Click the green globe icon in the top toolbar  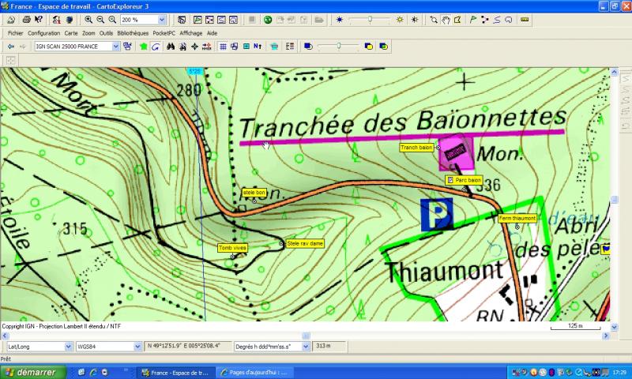pyautogui.click(x=268, y=19)
